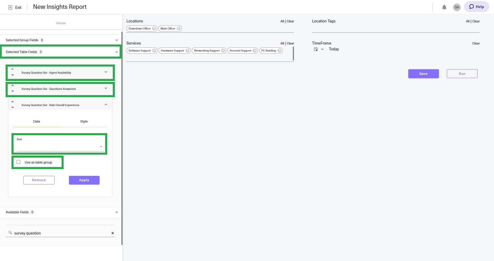The height and width of the screenshot is (261, 494).
Task: Select the Values tab header
Action: click(61, 23)
